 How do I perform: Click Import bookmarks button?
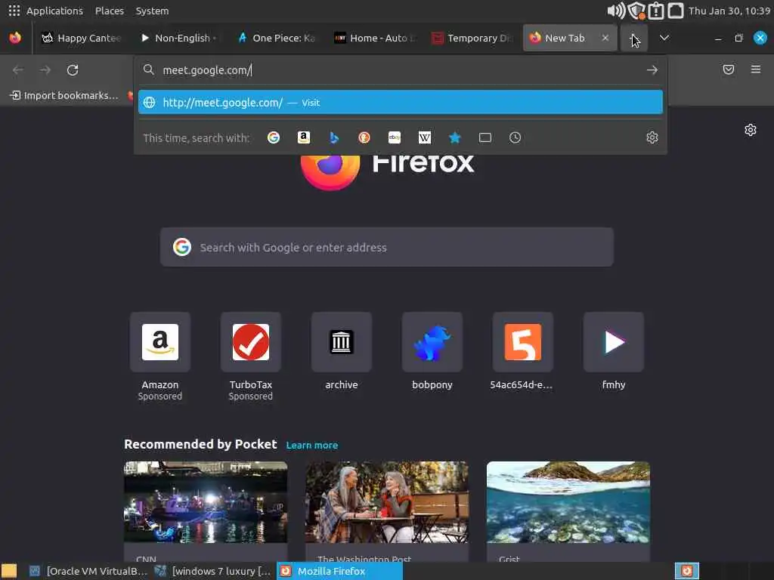pos(65,95)
